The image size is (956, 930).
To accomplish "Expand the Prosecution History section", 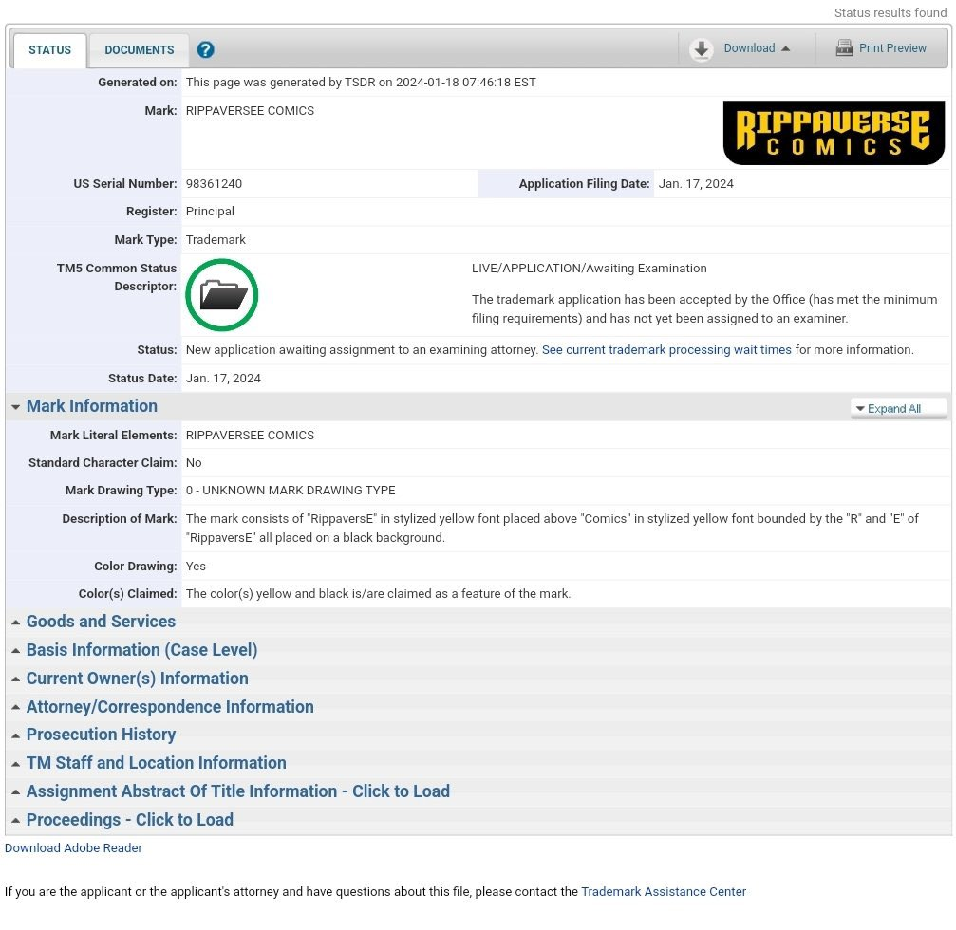I will [101, 735].
